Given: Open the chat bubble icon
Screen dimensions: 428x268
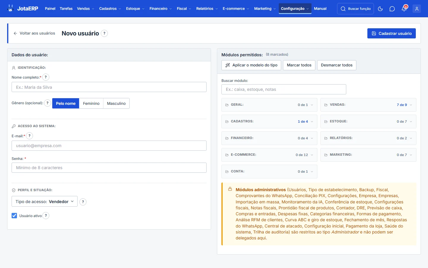Looking at the screenshot, I should pos(392,9).
